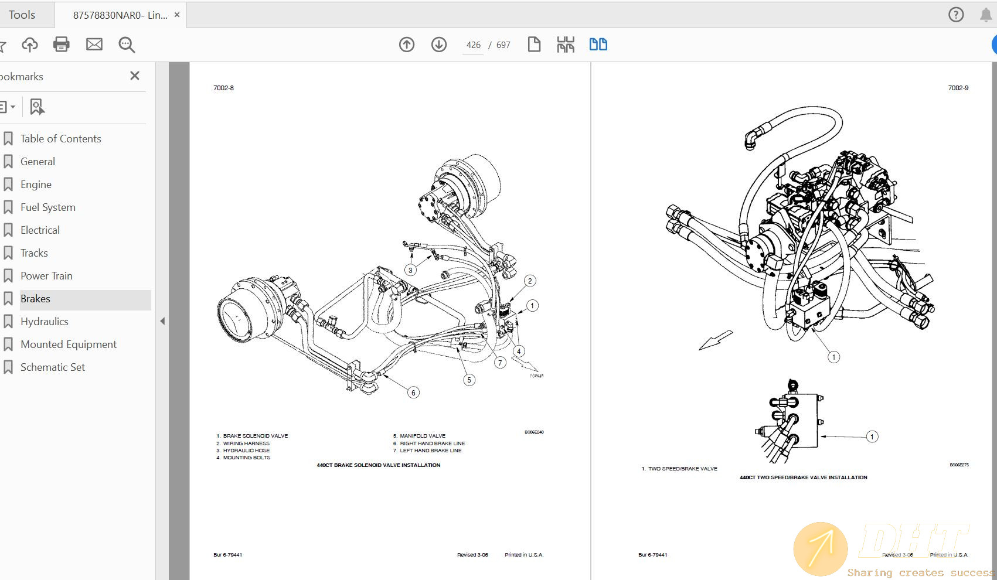Close the Bookmarks panel
The image size is (997, 580).
click(135, 76)
